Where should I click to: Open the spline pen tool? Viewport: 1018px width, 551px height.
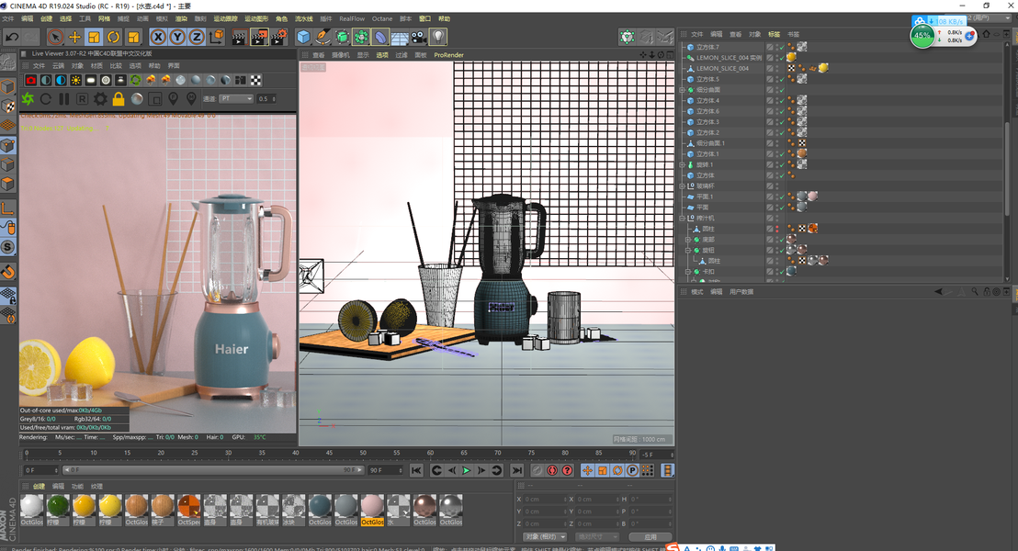[322, 37]
